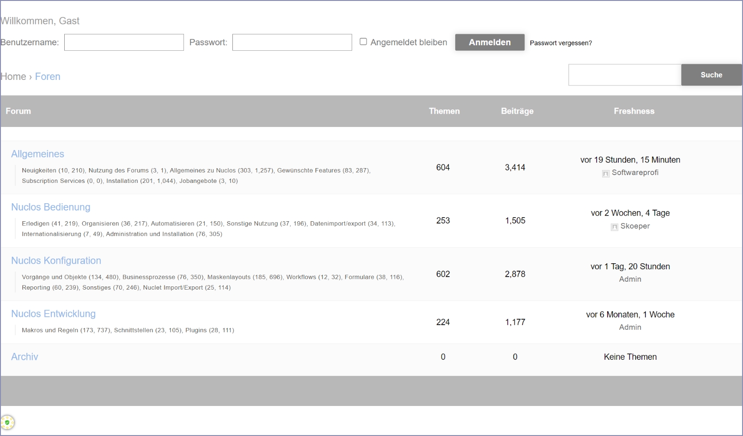Click 'Keine Themen' in the Archiv row
This screenshot has width=743, height=436.
630,357
